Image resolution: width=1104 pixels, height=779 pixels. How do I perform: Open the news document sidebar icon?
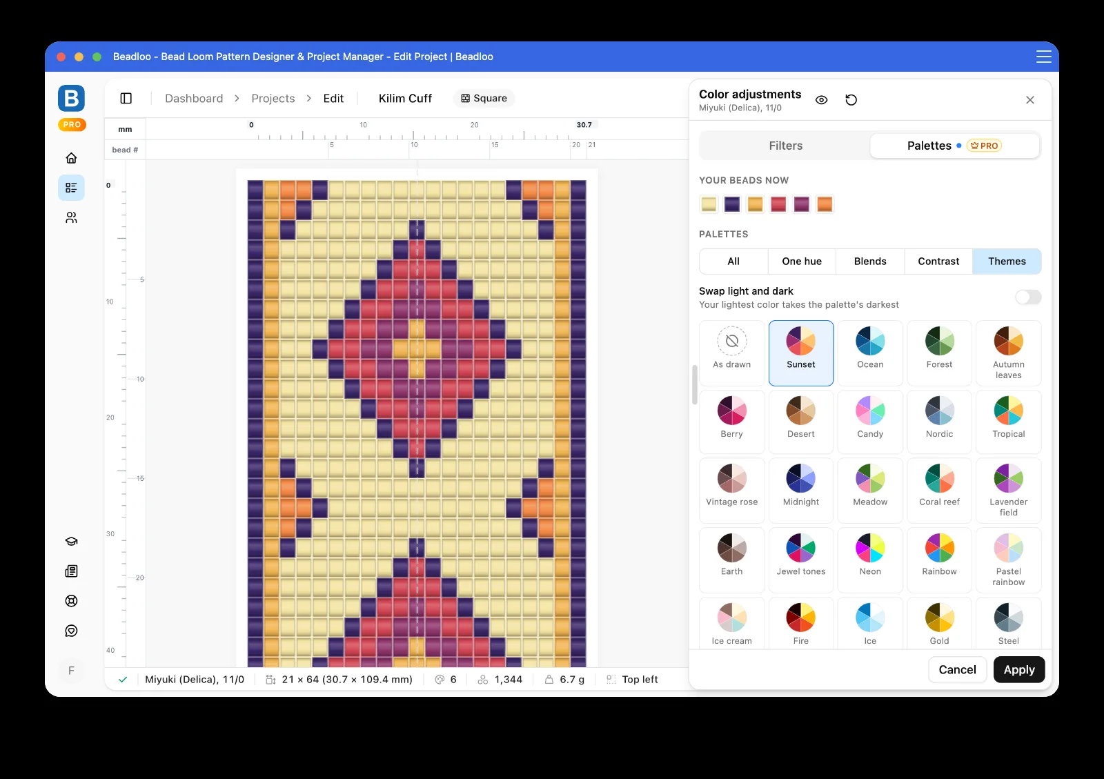(71, 571)
